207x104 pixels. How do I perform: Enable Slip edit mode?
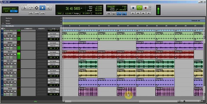6,11
